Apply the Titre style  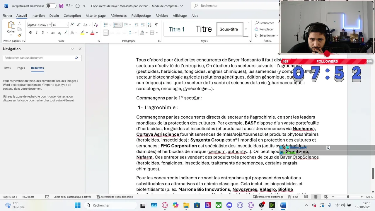tap(204, 29)
